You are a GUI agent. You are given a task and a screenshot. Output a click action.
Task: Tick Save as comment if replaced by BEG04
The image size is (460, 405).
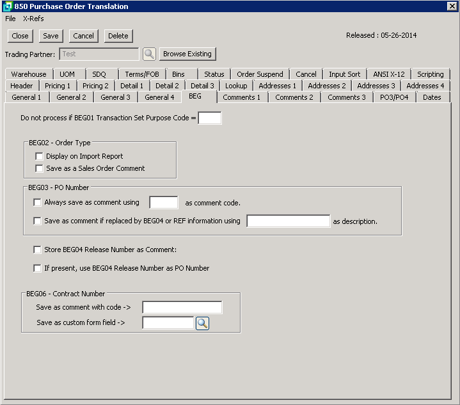(x=37, y=221)
